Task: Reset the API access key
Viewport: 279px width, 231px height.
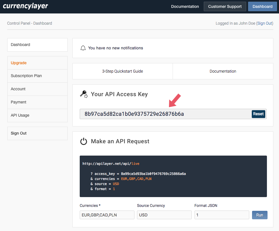Action: pos(258,114)
